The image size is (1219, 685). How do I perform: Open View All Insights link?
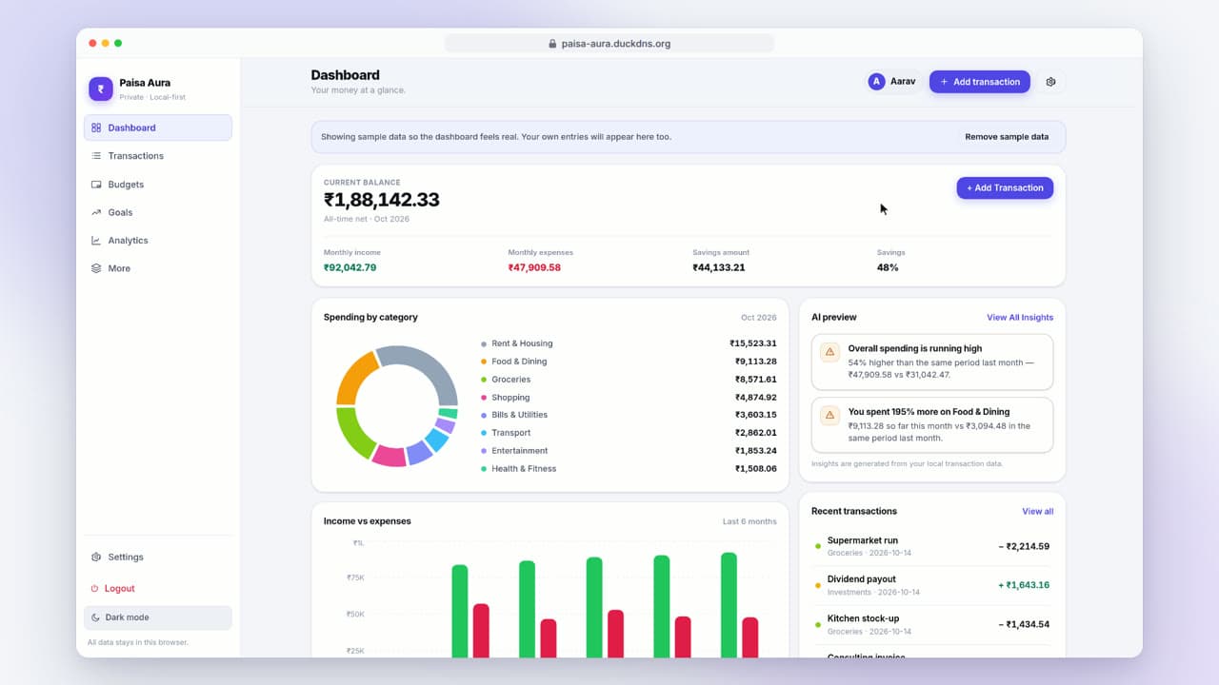coord(1020,318)
